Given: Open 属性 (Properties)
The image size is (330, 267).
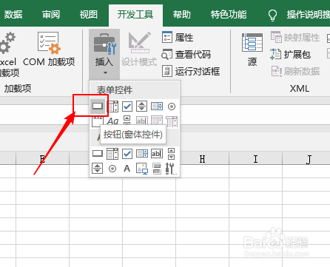Looking at the screenshot, I should [178, 38].
